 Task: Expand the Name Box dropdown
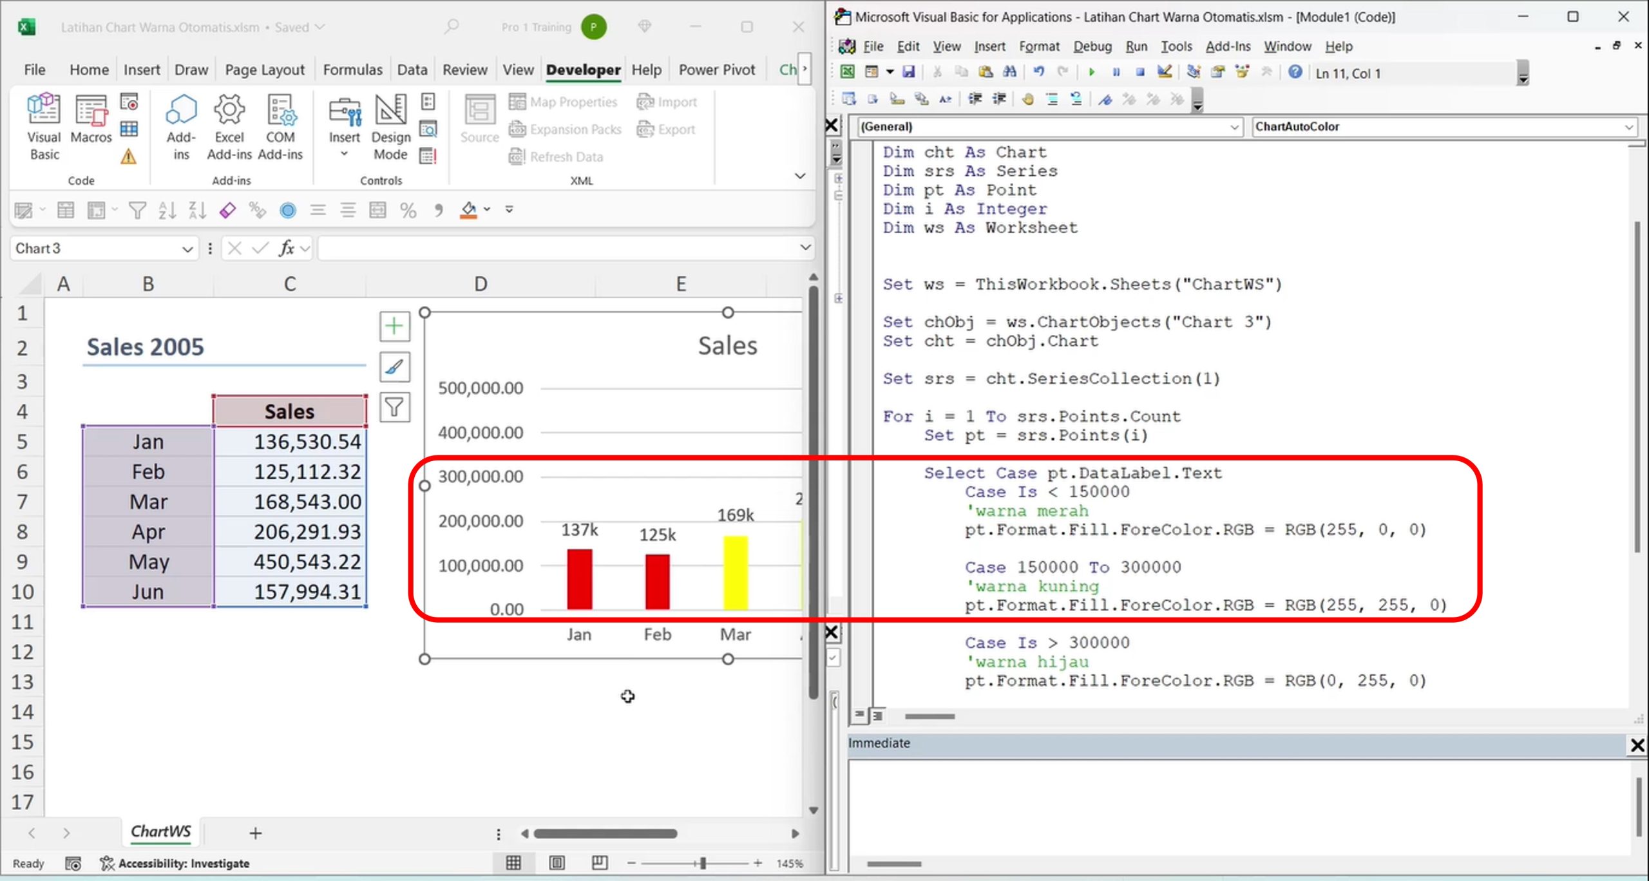(187, 249)
